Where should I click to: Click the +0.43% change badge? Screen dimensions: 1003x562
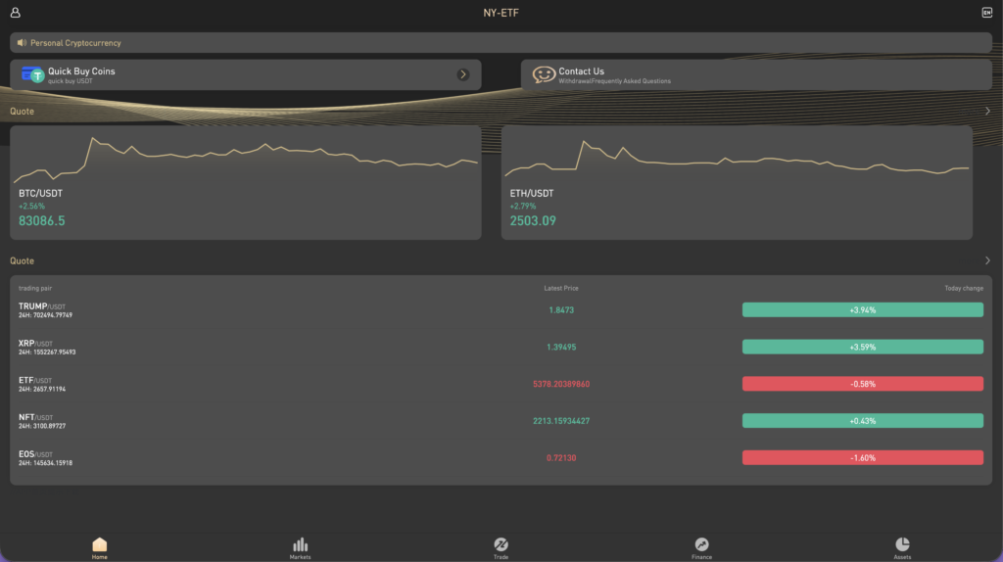[862, 421]
